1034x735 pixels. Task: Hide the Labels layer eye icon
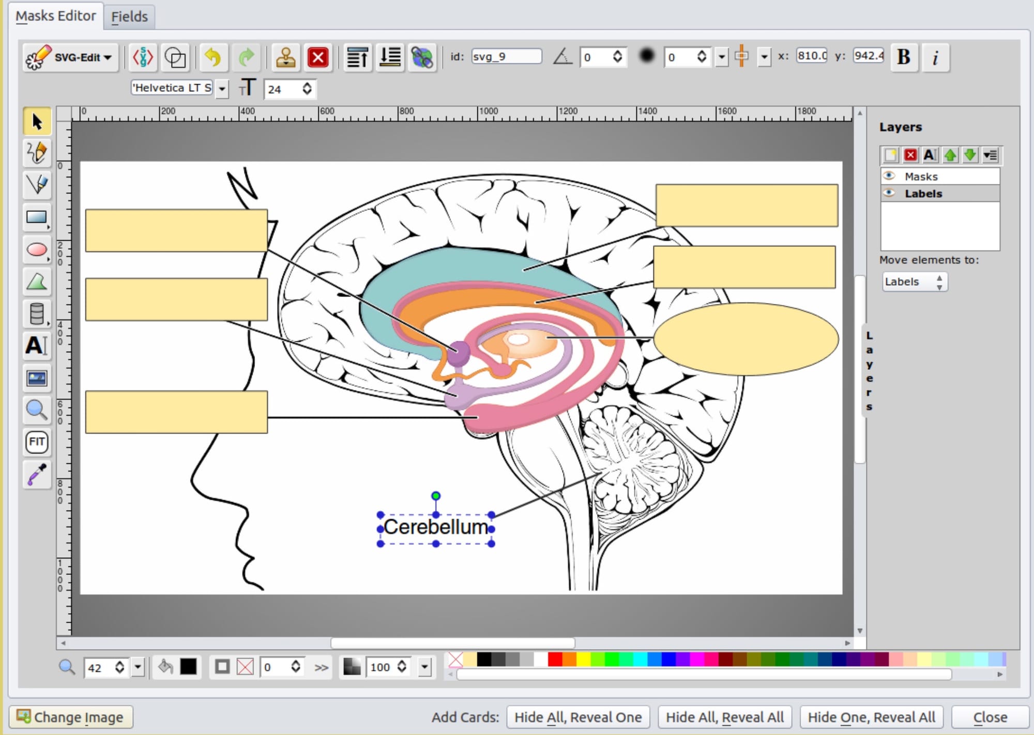click(x=889, y=193)
